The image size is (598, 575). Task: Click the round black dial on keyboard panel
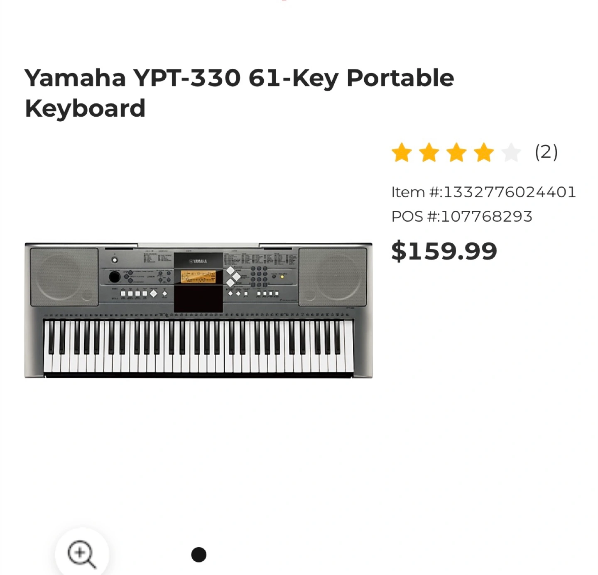tap(115, 276)
